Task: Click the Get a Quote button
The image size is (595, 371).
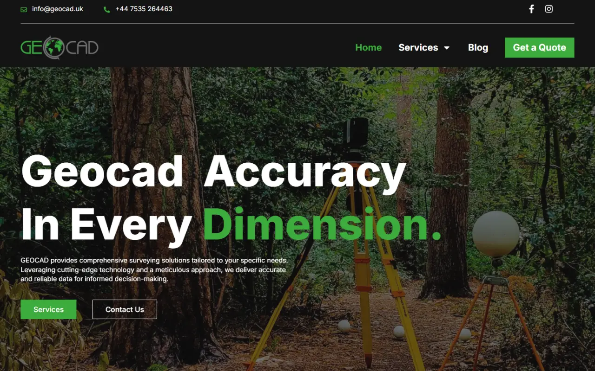Action: (540, 47)
